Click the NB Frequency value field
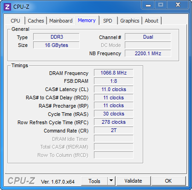 148,53
